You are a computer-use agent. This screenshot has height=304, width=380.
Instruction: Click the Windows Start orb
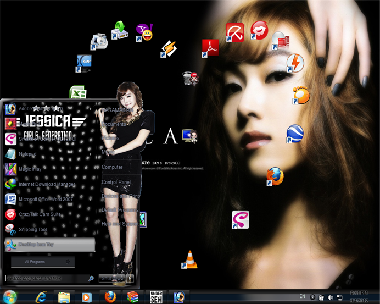[x=10, y=297]
